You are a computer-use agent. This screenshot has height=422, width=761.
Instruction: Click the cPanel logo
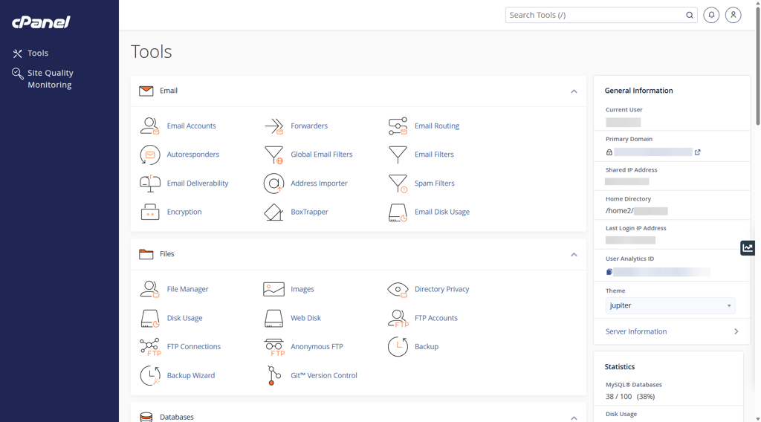[x=42, y=22]
